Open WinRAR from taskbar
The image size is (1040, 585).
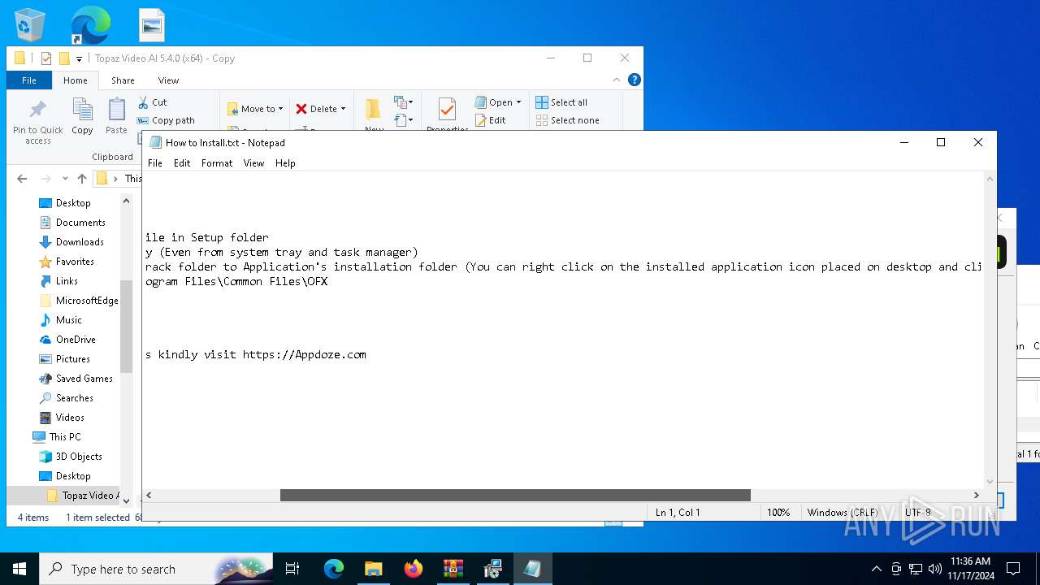point(453,569)
